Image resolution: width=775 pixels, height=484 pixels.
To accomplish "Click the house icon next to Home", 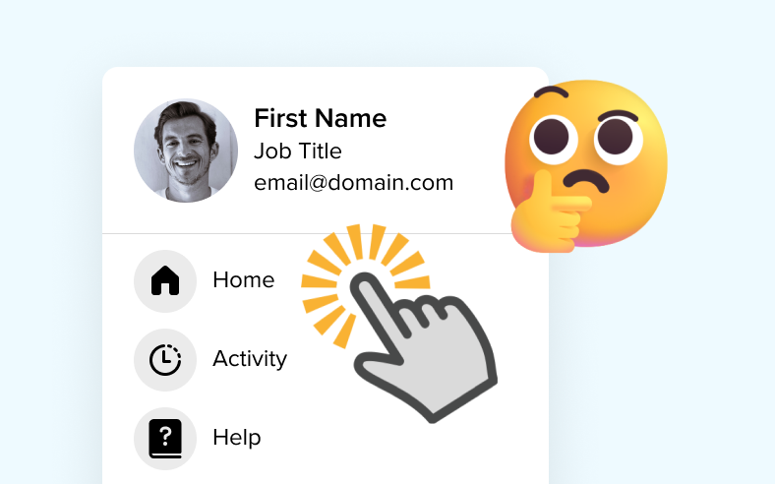I will point(165,280).
